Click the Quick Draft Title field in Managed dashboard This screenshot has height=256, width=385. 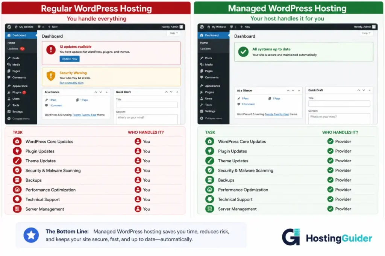click(x=339, y=103)
